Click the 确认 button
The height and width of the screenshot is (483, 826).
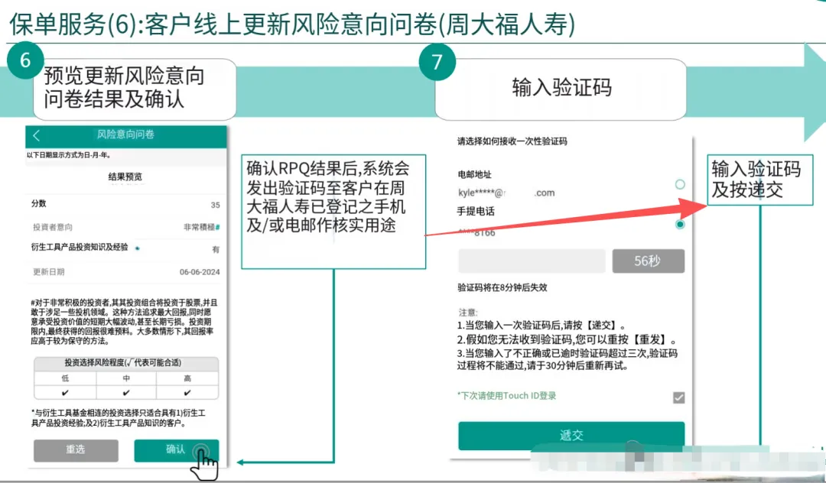177,450
